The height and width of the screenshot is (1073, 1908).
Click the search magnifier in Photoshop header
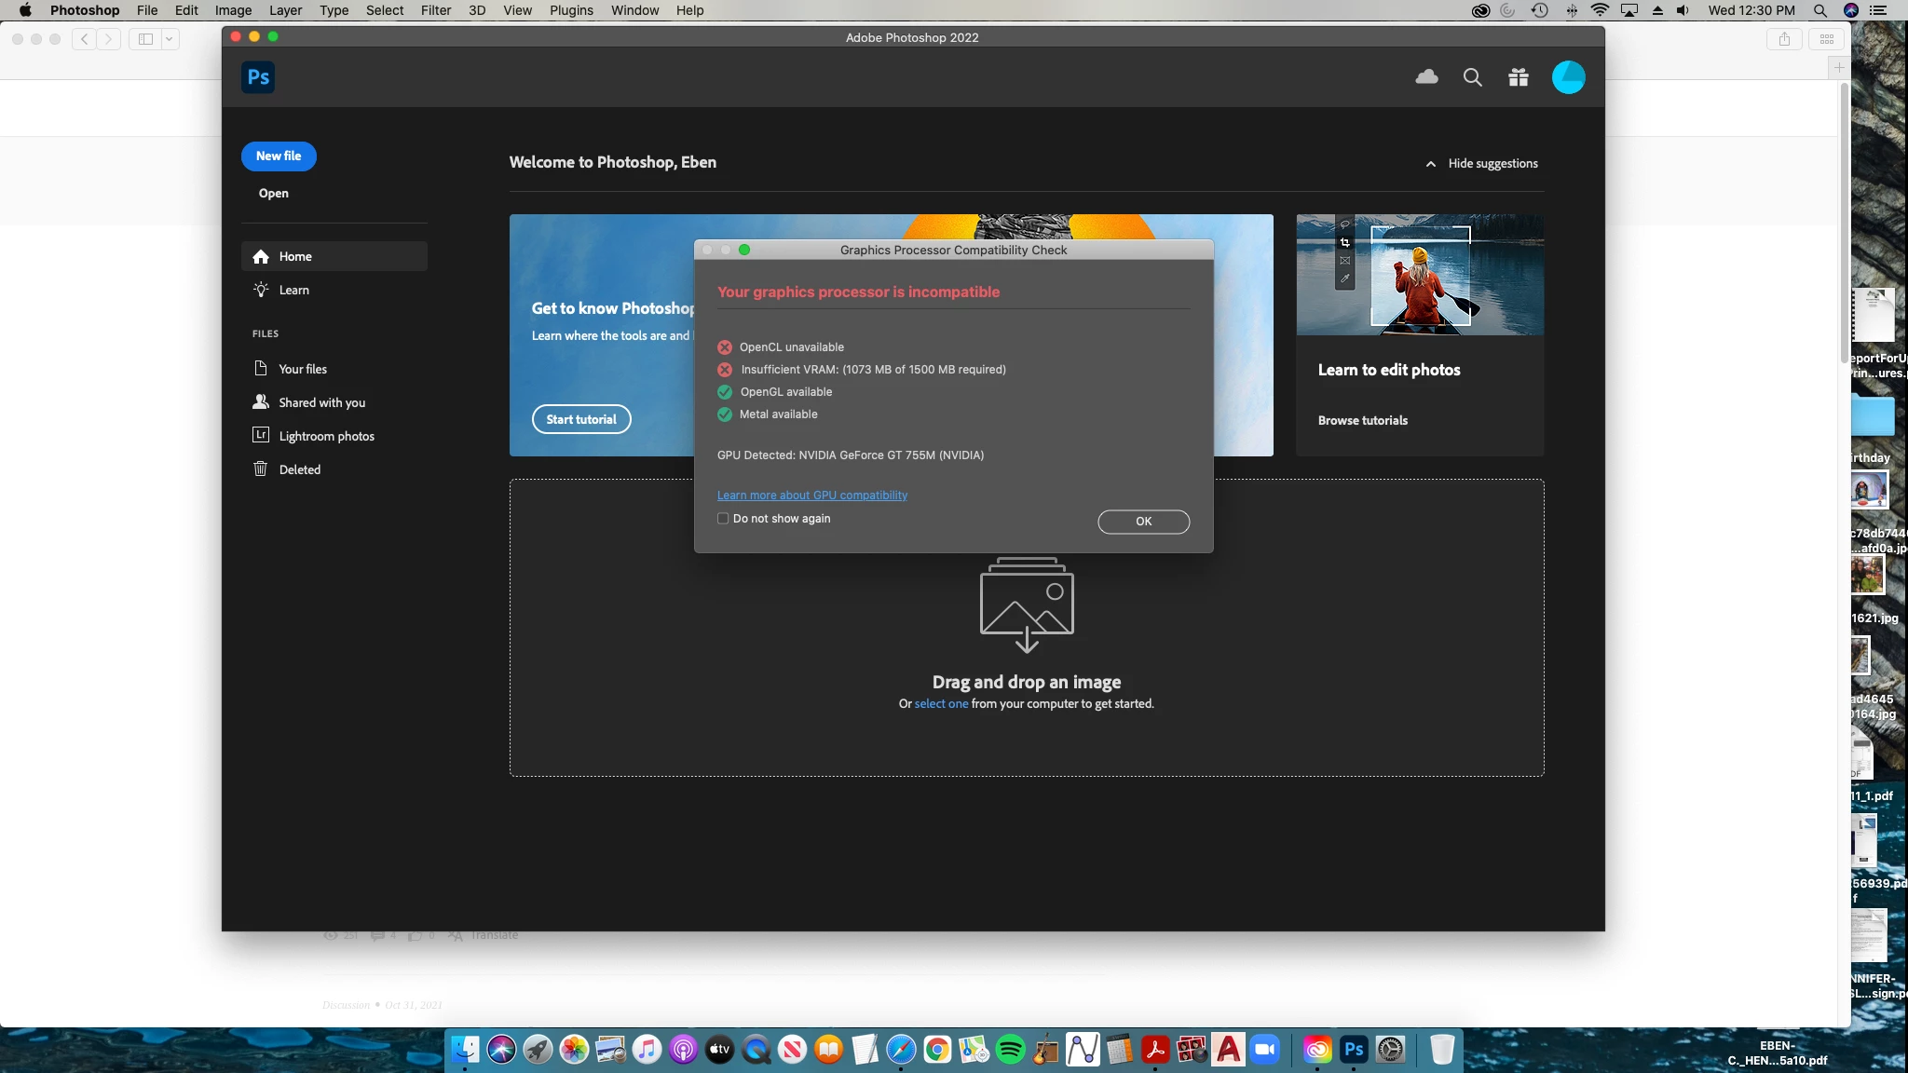[1472, 77]
